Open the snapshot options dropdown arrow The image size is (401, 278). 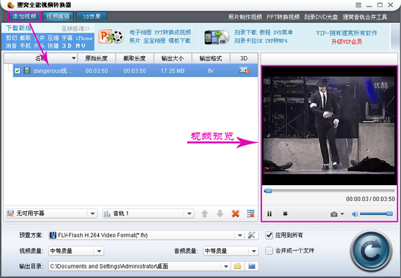click(x=342, y=214)
